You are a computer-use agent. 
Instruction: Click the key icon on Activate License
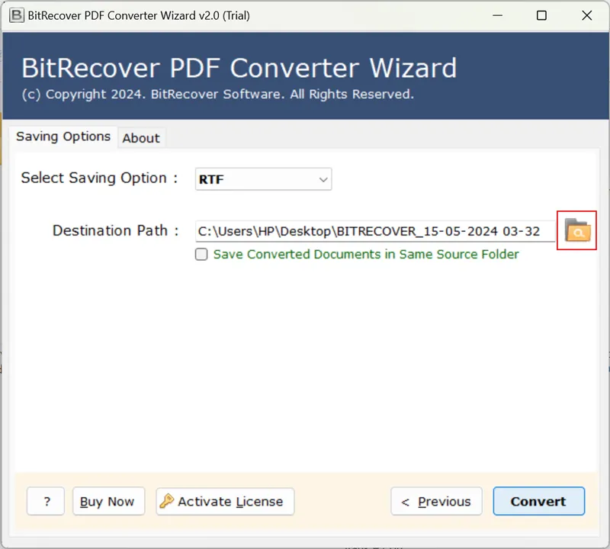pyautogui.click(x=166, y=501)
